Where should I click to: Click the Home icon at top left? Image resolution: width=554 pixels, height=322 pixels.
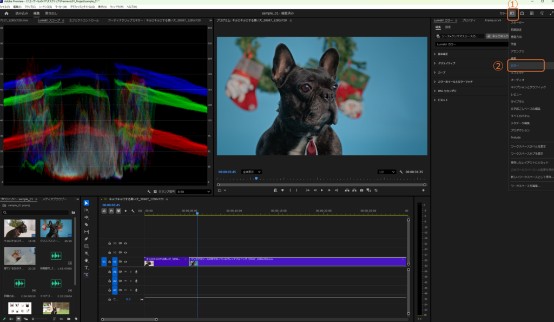pos(6,13)
